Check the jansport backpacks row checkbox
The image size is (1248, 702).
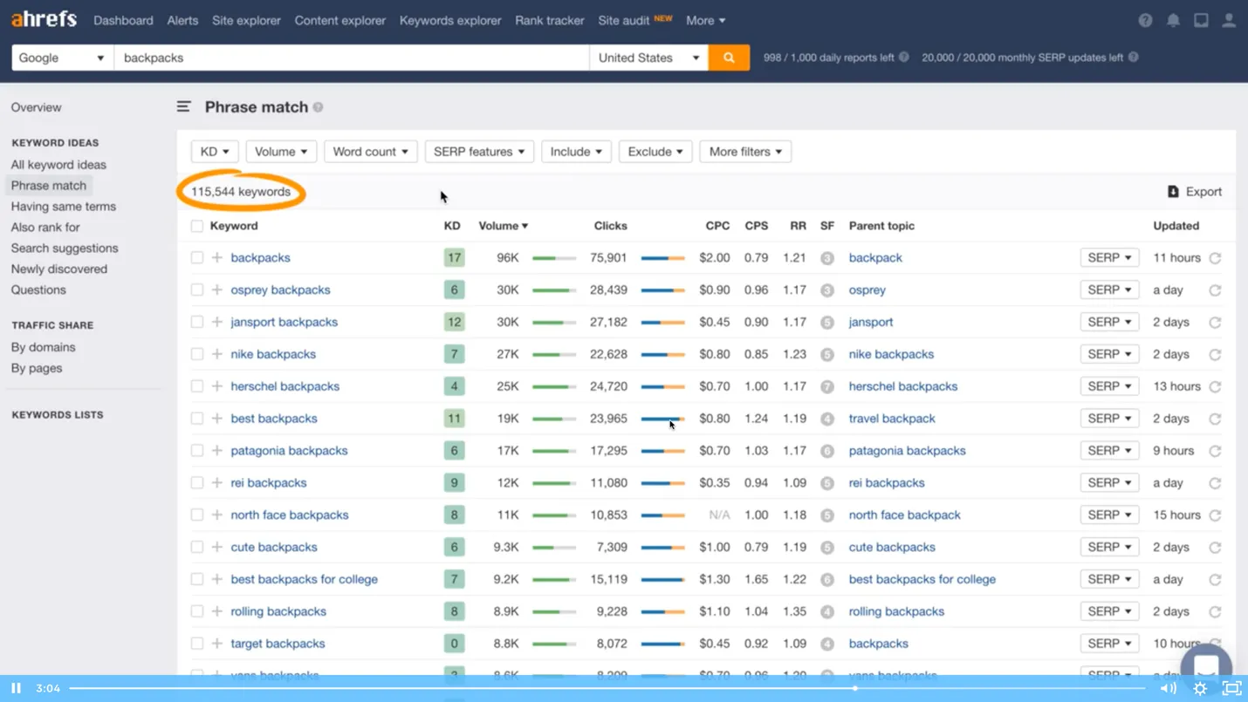[x=197, y=322]
